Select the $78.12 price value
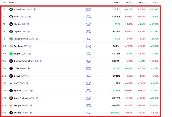 [117, 9]
